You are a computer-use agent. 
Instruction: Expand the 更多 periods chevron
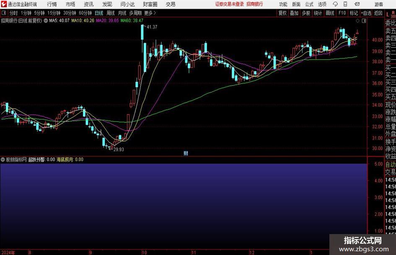coord(150,13)
